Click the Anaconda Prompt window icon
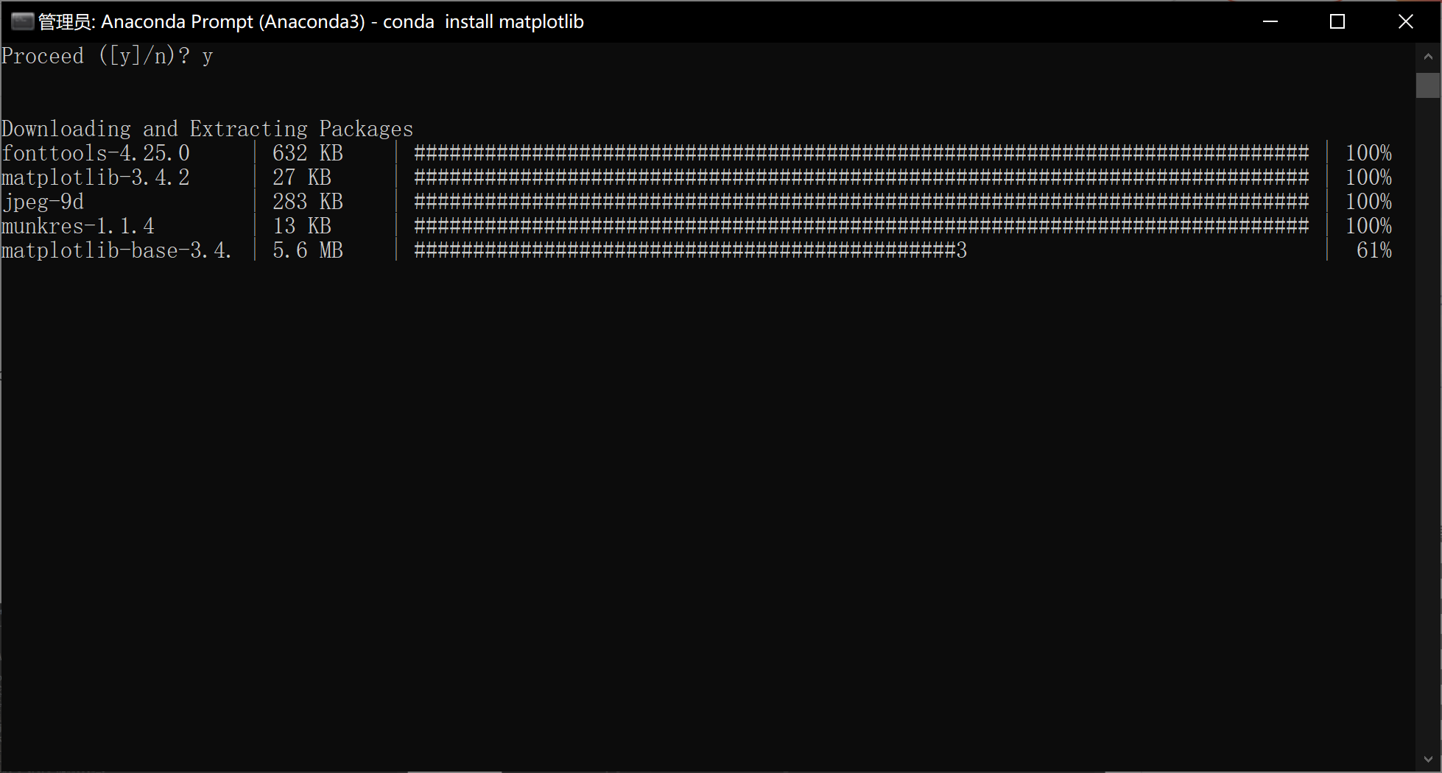Image resolution: width=1442 pixels, height=773 pixels. click(x=23, y=21)
